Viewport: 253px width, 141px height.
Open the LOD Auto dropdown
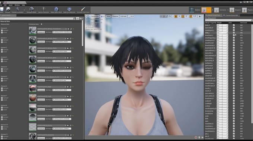pos(123,16)
